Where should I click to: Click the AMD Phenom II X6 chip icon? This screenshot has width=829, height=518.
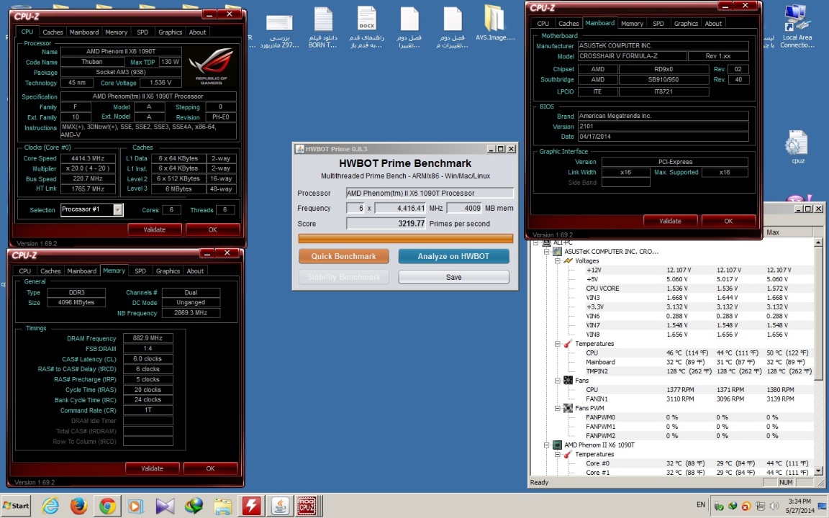click(x=557, y=445)
